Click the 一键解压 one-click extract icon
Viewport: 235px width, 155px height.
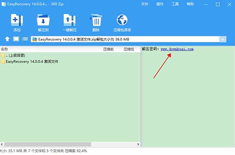tap(69, 20)
